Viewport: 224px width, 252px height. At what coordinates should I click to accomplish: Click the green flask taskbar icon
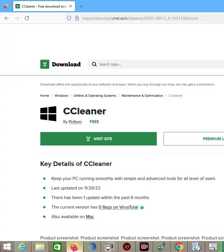(162, 247)
